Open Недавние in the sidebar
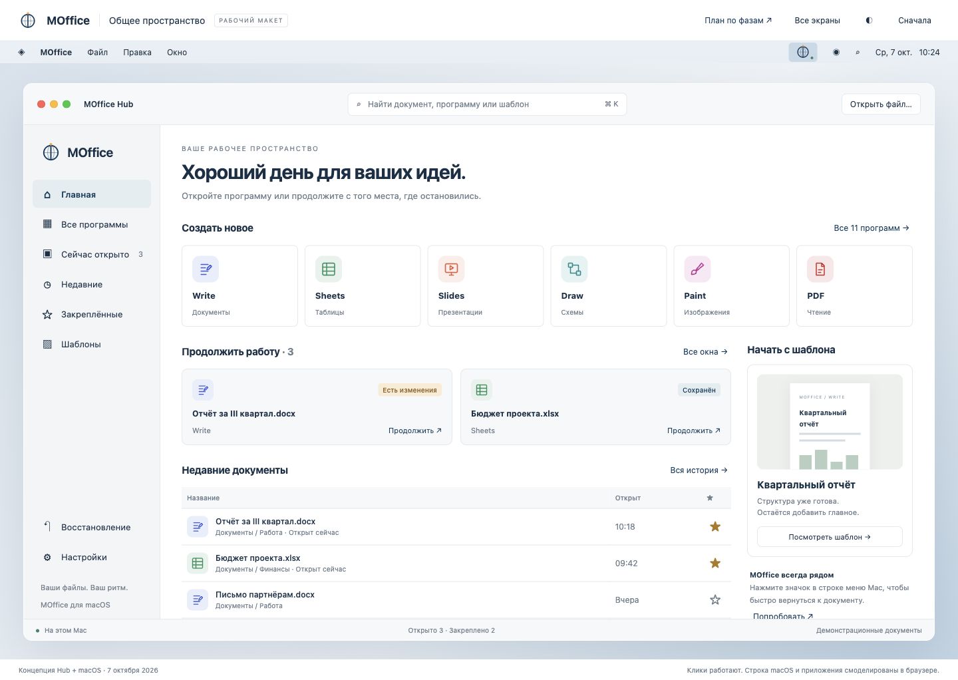This screenshot has height=680, width=958. click(92, 284)
